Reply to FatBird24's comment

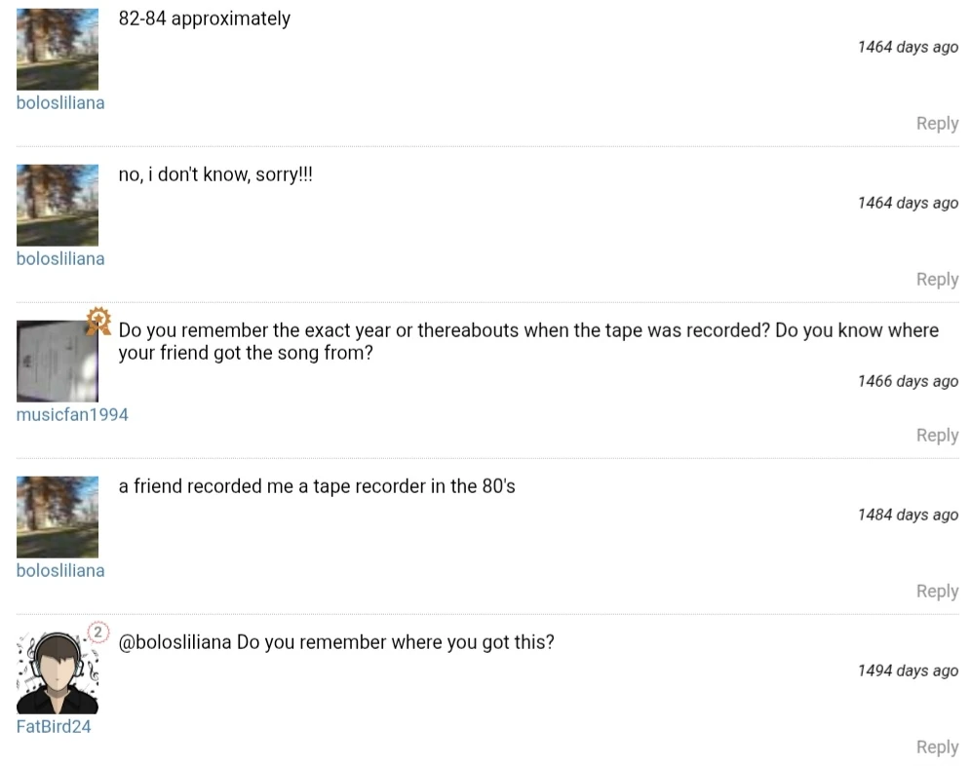[937, 747]
